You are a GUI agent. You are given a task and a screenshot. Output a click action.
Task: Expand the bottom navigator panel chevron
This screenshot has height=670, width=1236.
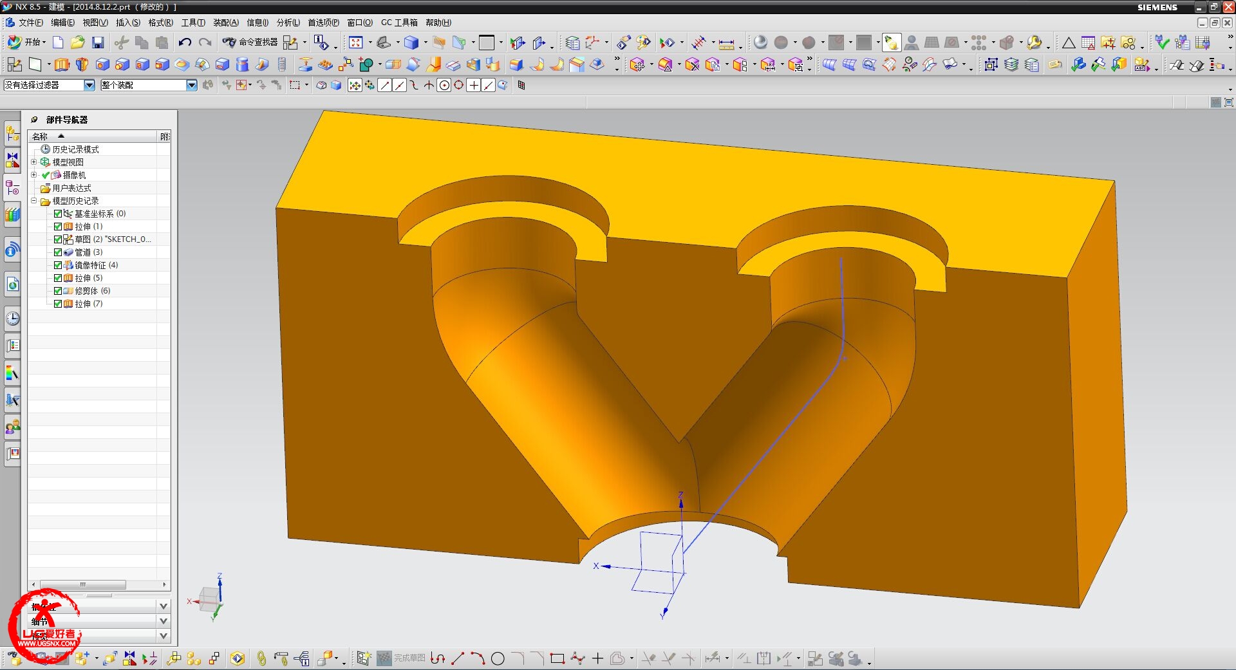(x=164, y=636)
